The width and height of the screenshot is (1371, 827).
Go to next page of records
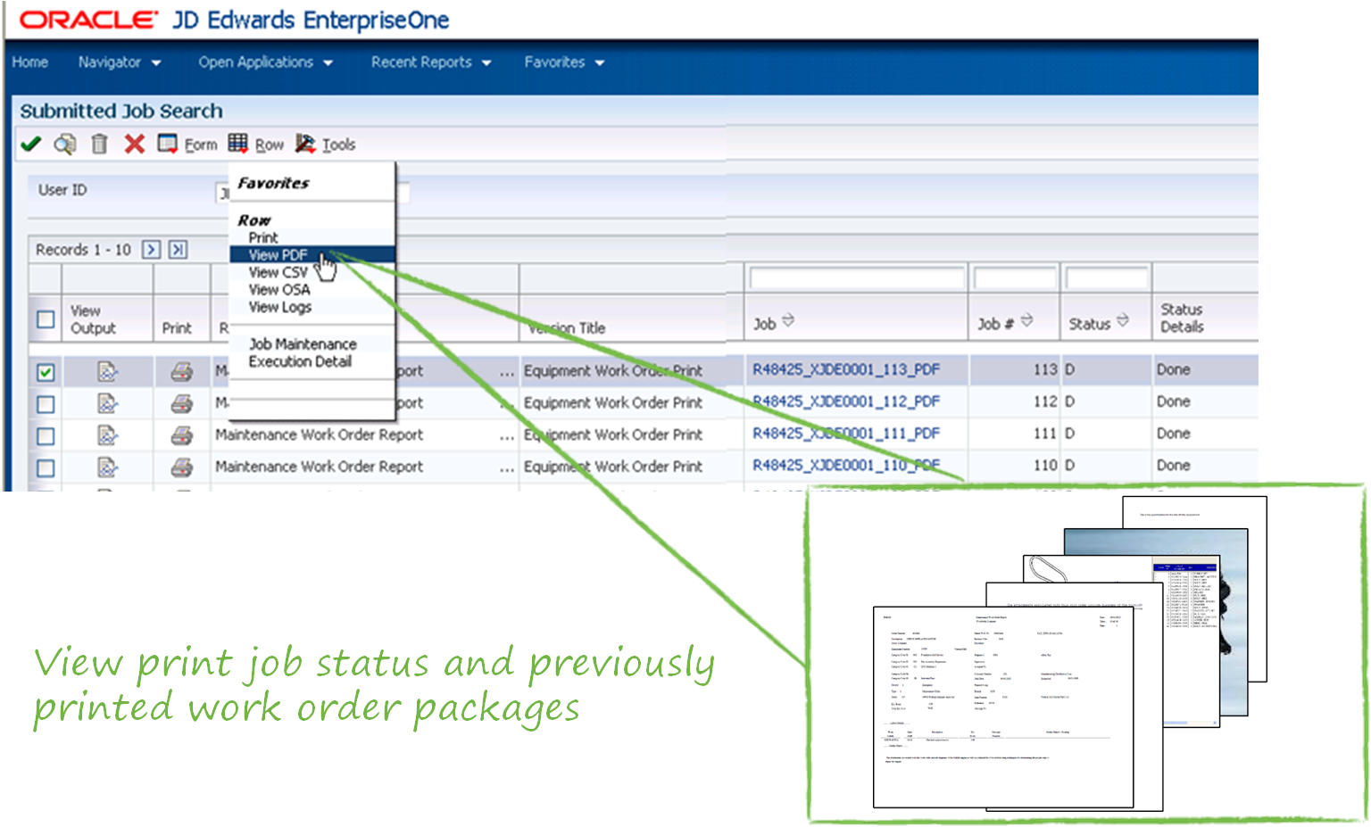(152, 250)
